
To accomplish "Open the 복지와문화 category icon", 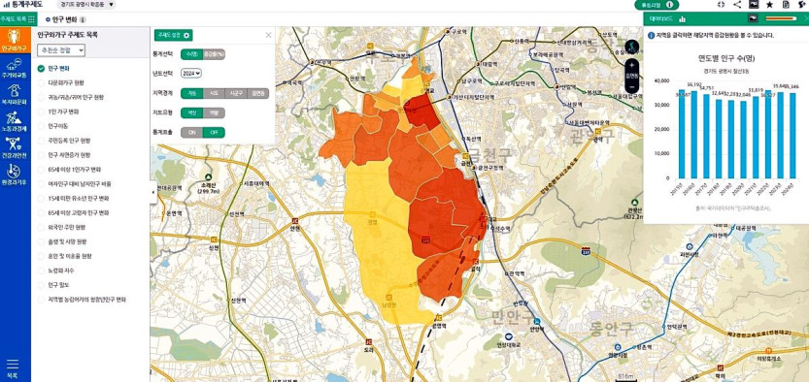I will (15, 94).
